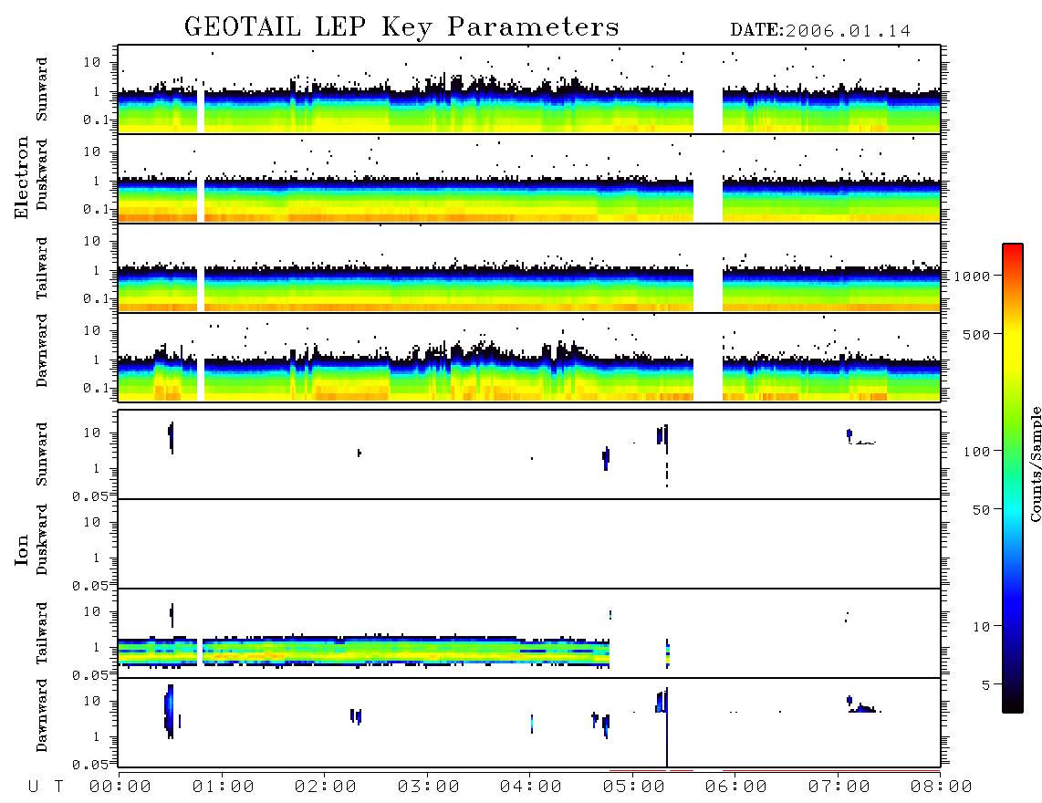Screen dimensions: 1042x803
Task: Click the color bar's 5 tick label
Action: click(985, 684)
